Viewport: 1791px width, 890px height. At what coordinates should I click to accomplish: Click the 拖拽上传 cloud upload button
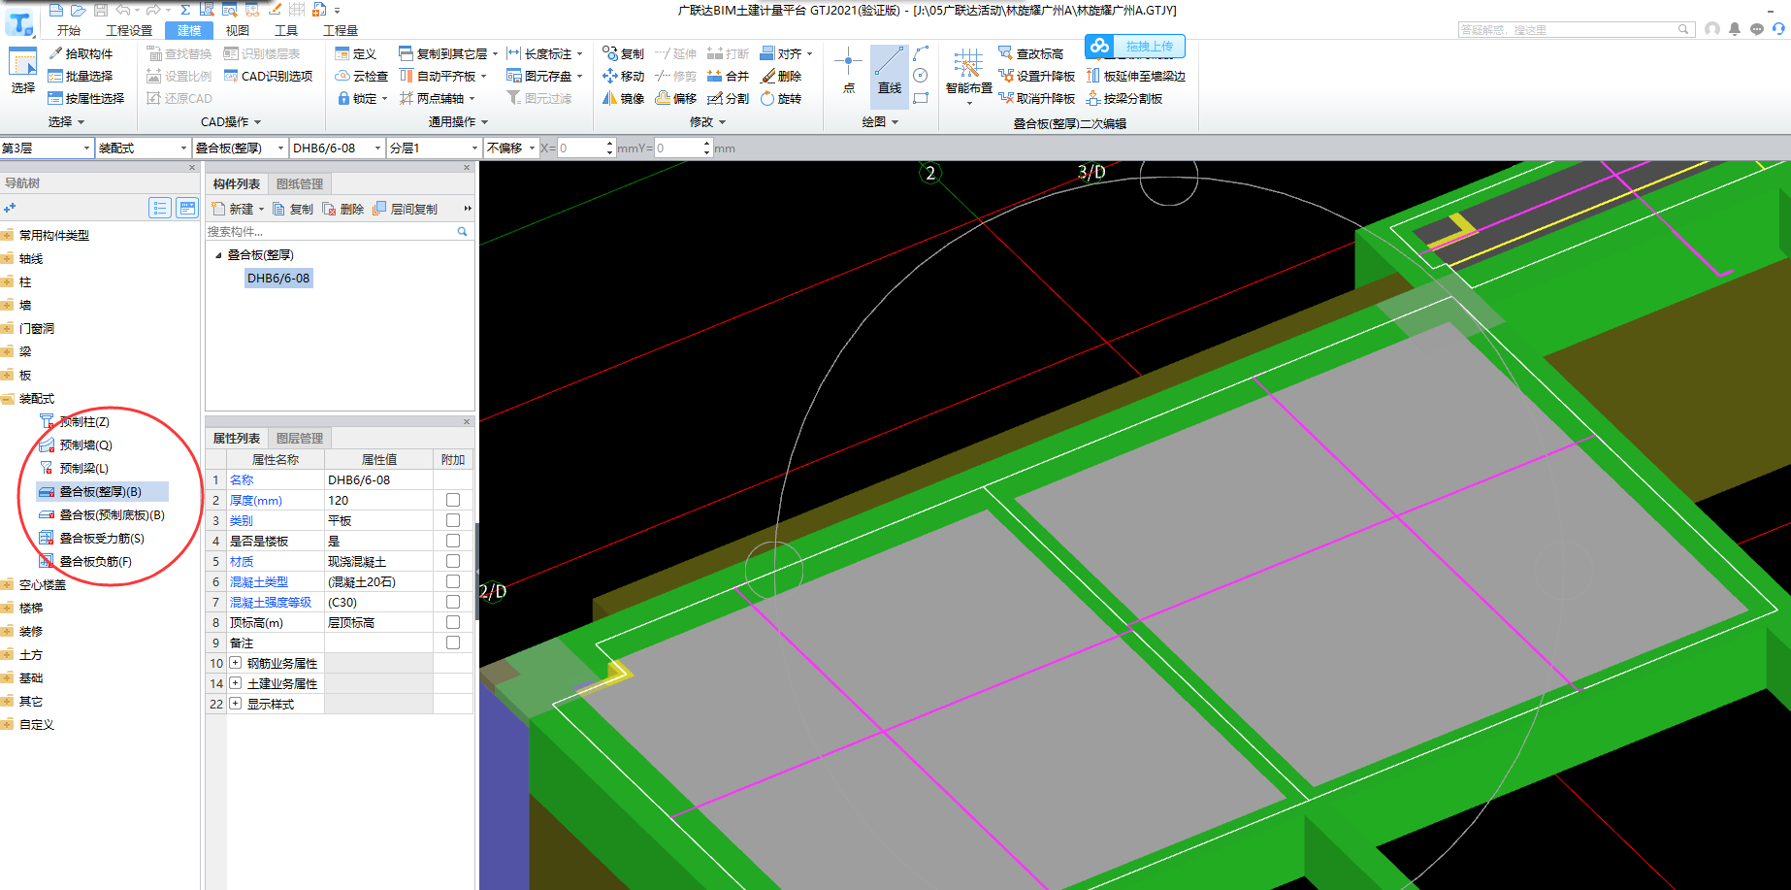coord(1135,46)
